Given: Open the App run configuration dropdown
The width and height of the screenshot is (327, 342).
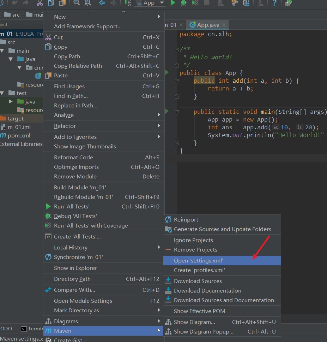Looking at the screenshot, I should click(x=150, y=3).
